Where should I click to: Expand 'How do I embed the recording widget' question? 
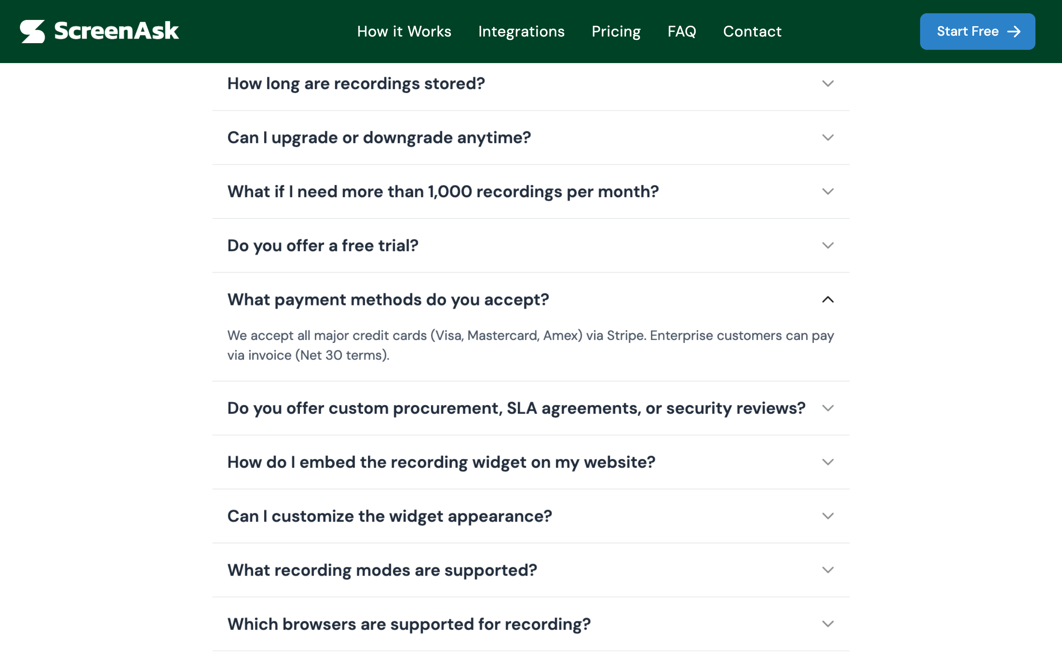441,462
